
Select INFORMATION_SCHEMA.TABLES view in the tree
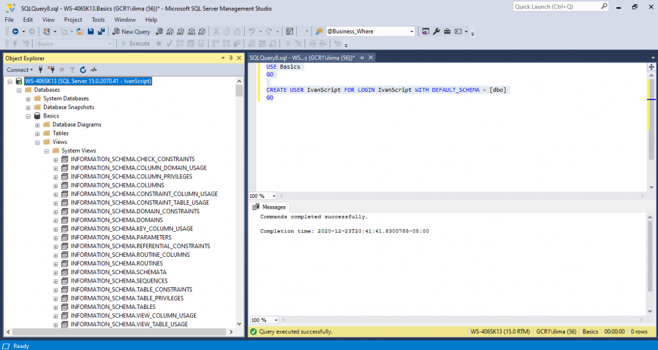[x=113, y=307]
